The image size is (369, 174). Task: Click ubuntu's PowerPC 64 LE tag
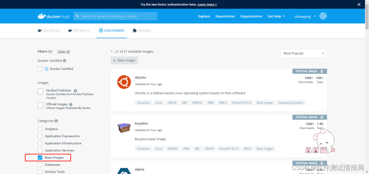[242, 103]
